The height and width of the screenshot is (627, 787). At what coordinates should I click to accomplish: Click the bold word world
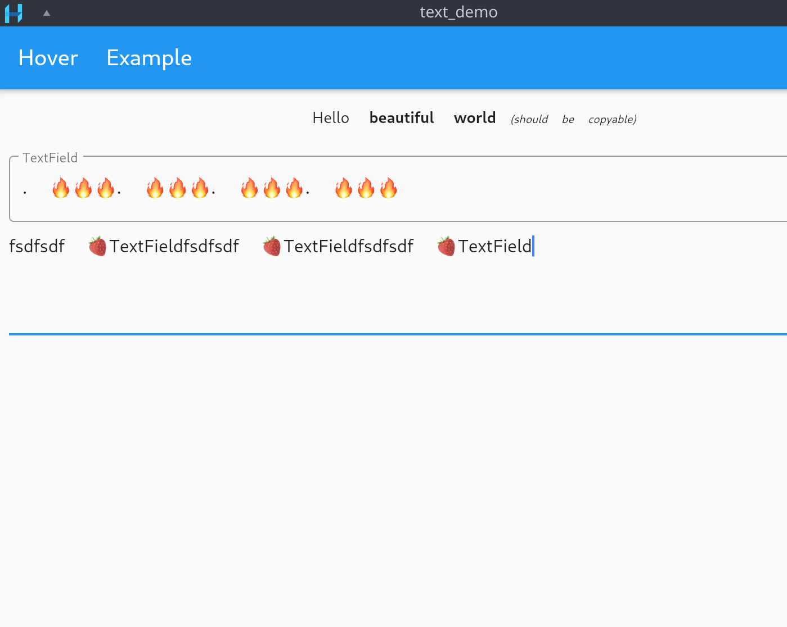[474, 117]
